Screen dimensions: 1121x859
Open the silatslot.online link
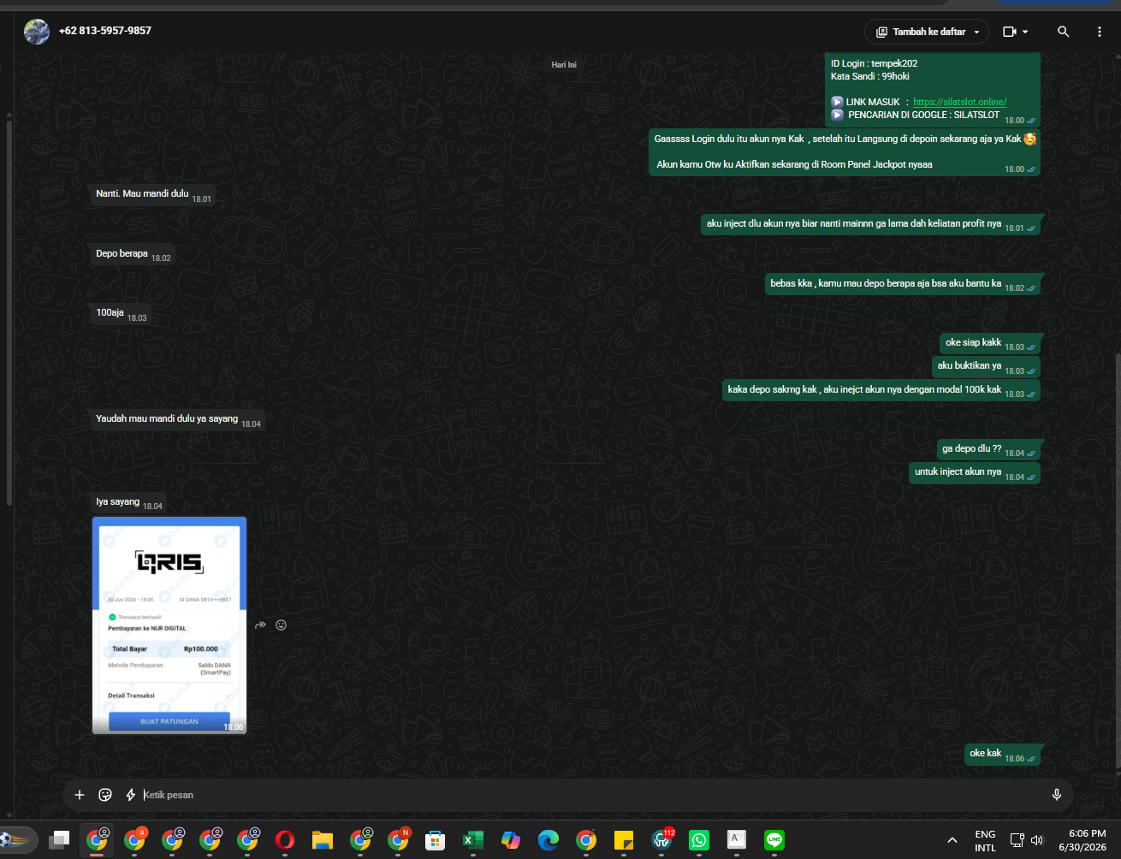[x=959, y=102]
